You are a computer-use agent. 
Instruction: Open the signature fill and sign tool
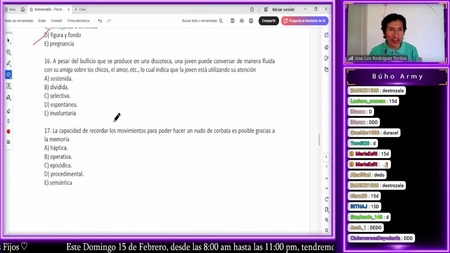point(8,97)
